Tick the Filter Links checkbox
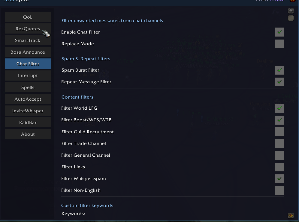The width and height of the screenshot is (299, 222). [x=279, y=167]
